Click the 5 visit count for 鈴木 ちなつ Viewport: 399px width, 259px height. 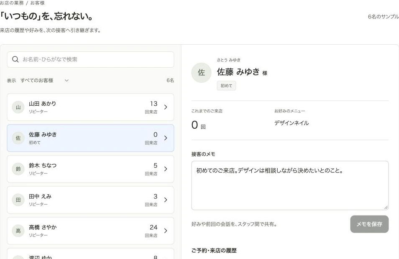[x=156, y=165]
